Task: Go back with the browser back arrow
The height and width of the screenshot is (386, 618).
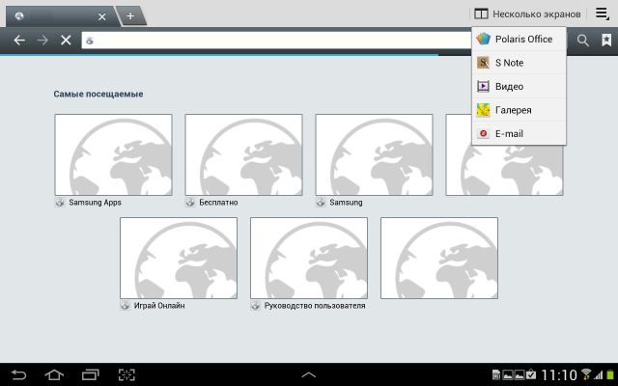Action: tap(19, 40)
